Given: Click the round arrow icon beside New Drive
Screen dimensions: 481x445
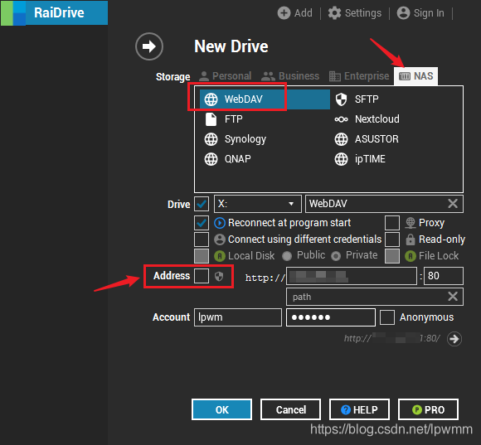Looking at the screenshot, I should 149,46.
